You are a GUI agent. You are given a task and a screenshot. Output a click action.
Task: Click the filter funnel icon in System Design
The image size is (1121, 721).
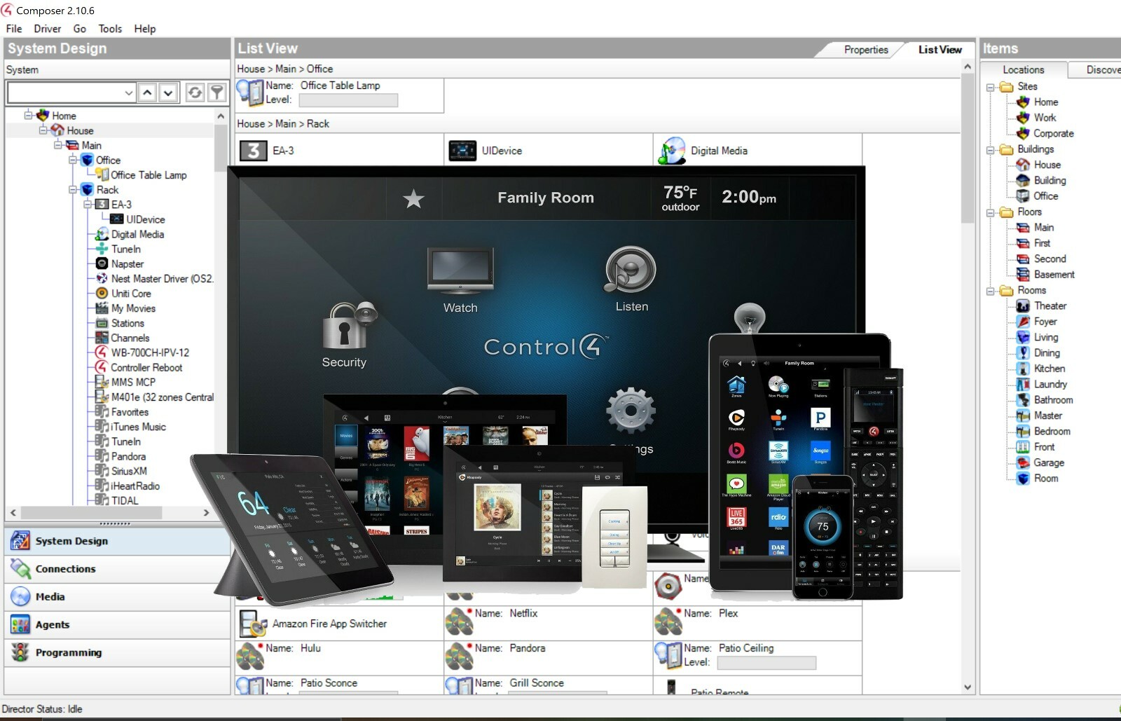217,92
